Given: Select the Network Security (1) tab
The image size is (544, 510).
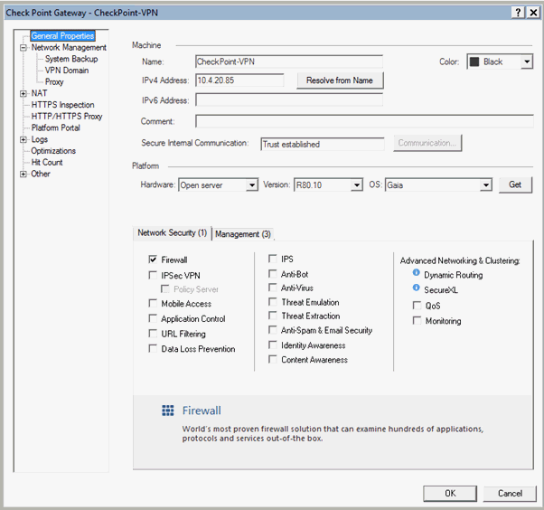Looking at the screenshot, I should (172, 233).
